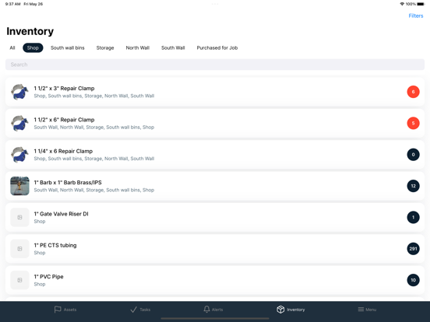Tap placeholder image of 1" PE CTS tubing
This screenshot has width=430, height=322.
[x=19, y=249]
